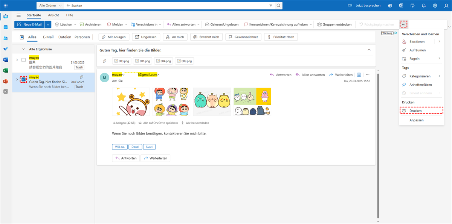Expand the Melden dropdown arrow
The image size is (452, 224).
pyautogui.click(x=126, y=24)
